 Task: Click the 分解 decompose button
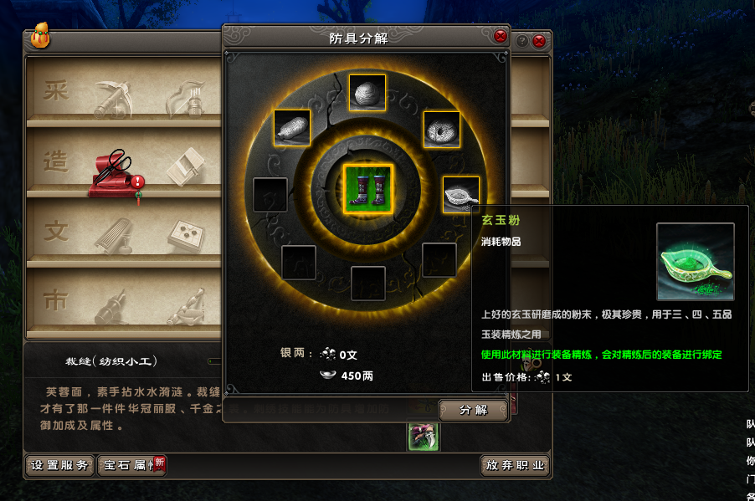pos(473,410)
